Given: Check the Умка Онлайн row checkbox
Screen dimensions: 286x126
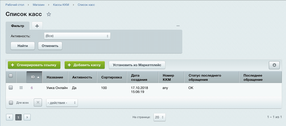Looking at the screenshot, I should [x=11, y=88].
